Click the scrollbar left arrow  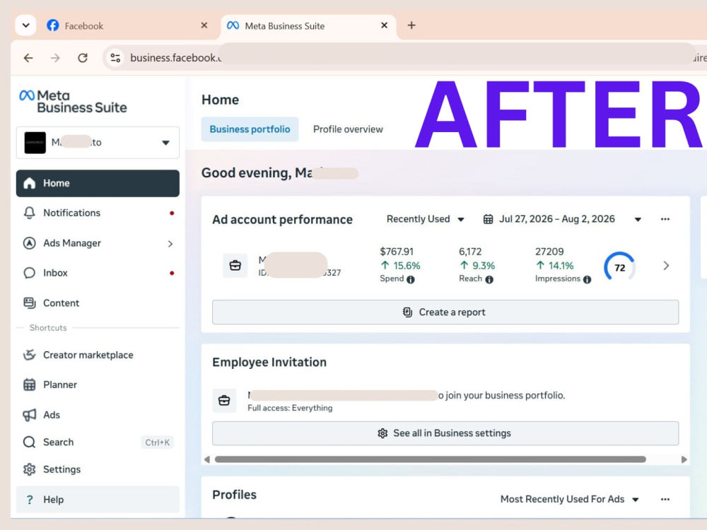point(207,459)
